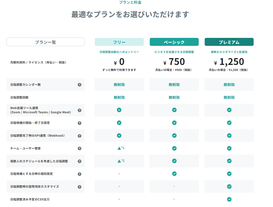Click プレミアム checkmark for 設問項目カスタマイズ
273x207 pixels.
pos(229,186)
